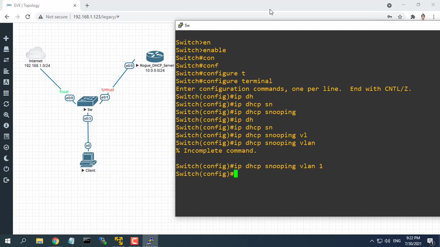Open File Explorer from taskbar
This screenshot has height=247, width=440.
pyautogui.click(x=40, y=241)
